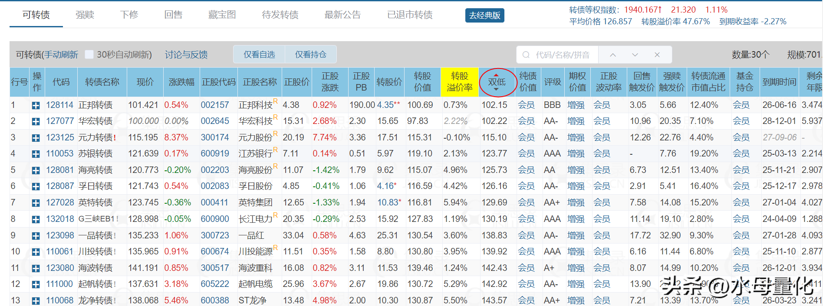This screenshot has width=823, height=306.
Task: Click 仅看自选 filter button
Action: (x=259, y=54)
